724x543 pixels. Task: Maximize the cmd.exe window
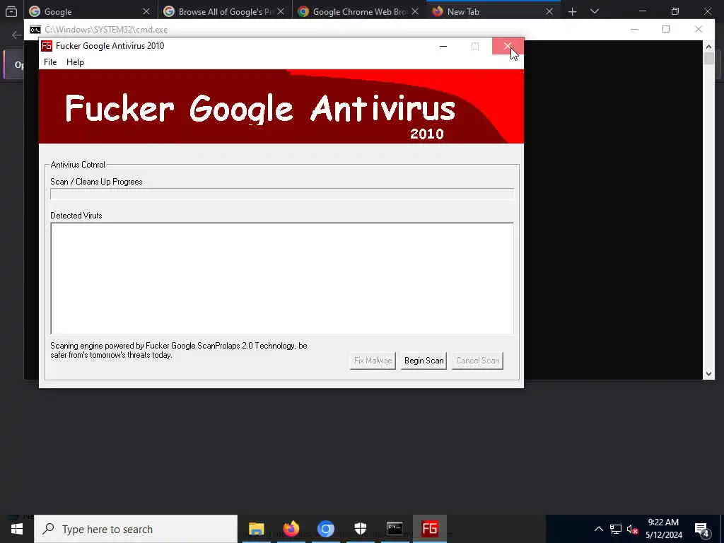(666, 29)
